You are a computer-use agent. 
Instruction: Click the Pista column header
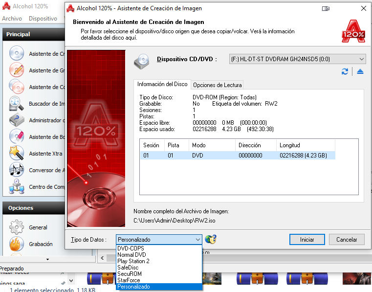coord(177,145)
